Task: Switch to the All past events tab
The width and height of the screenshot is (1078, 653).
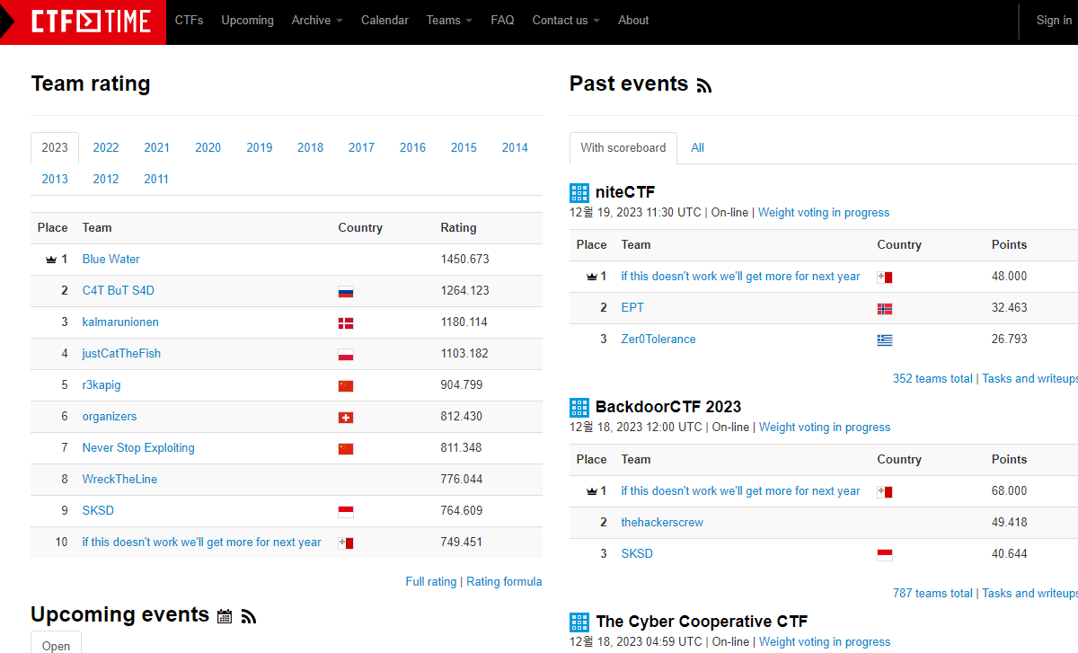Action: [x=697, y=147]
